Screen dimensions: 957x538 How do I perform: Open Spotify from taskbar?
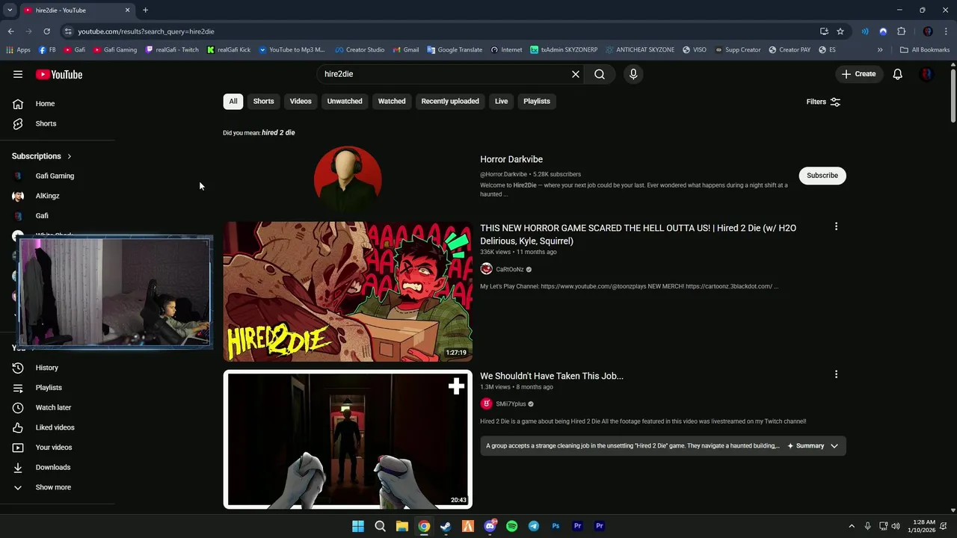point(511,526)
